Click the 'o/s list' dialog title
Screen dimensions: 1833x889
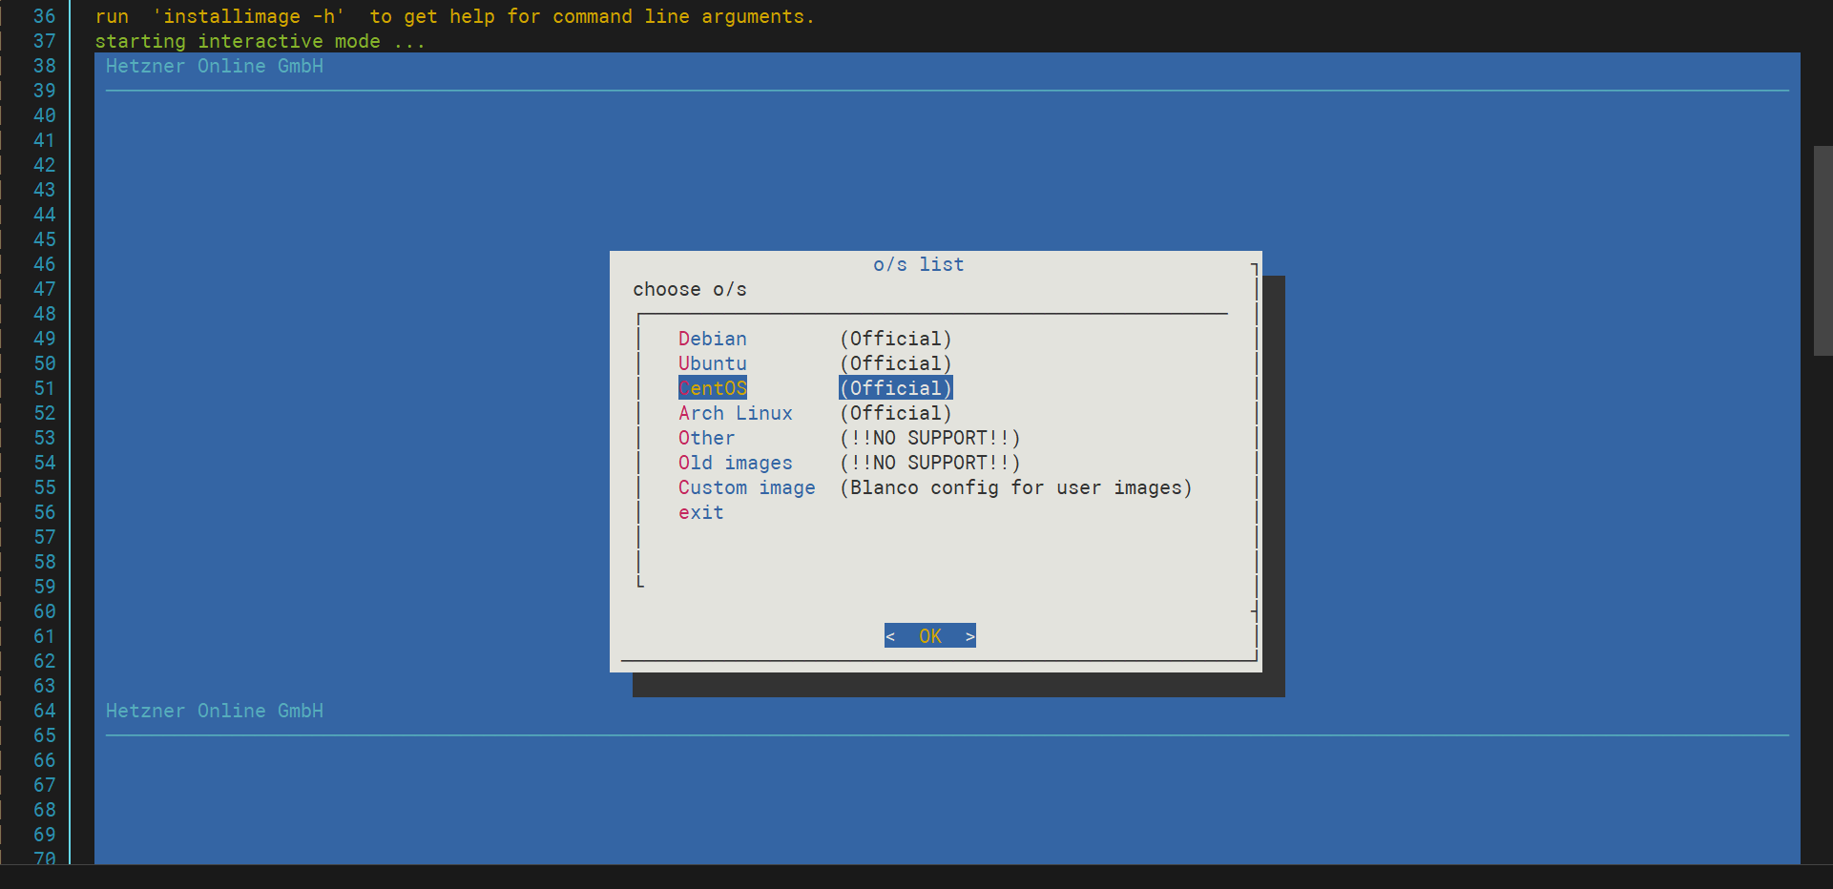pyautogui.click(x=919, y=264)
